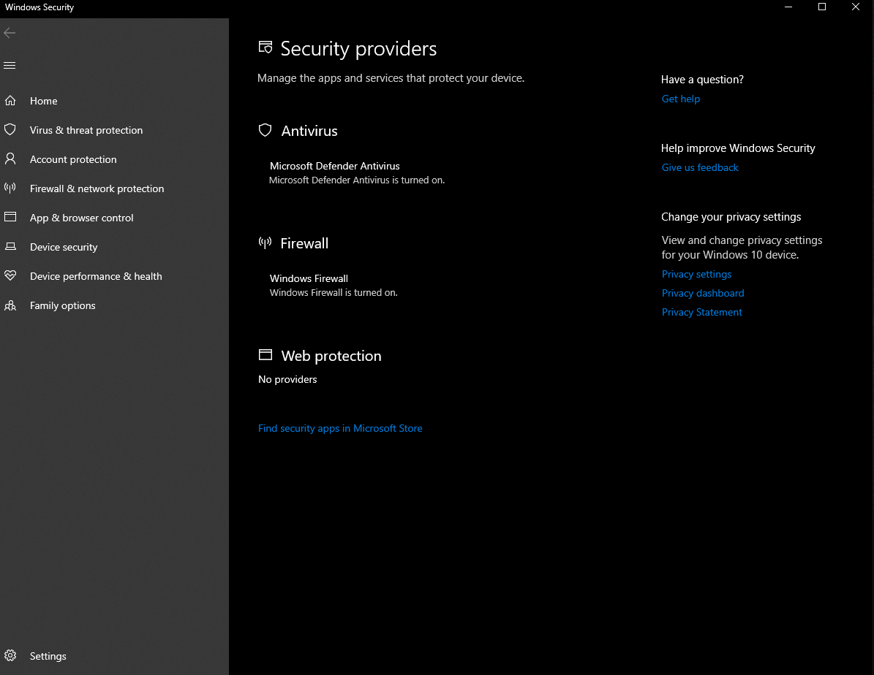Open Account protection page
The width and height of the screenshot is (874, 675).
point(114,159)
